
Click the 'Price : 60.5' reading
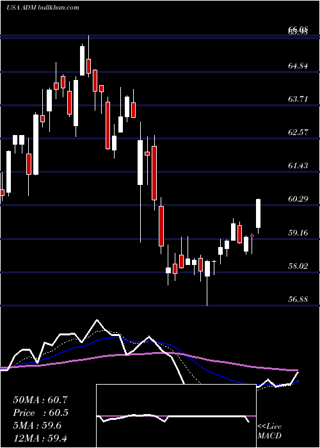41,413
